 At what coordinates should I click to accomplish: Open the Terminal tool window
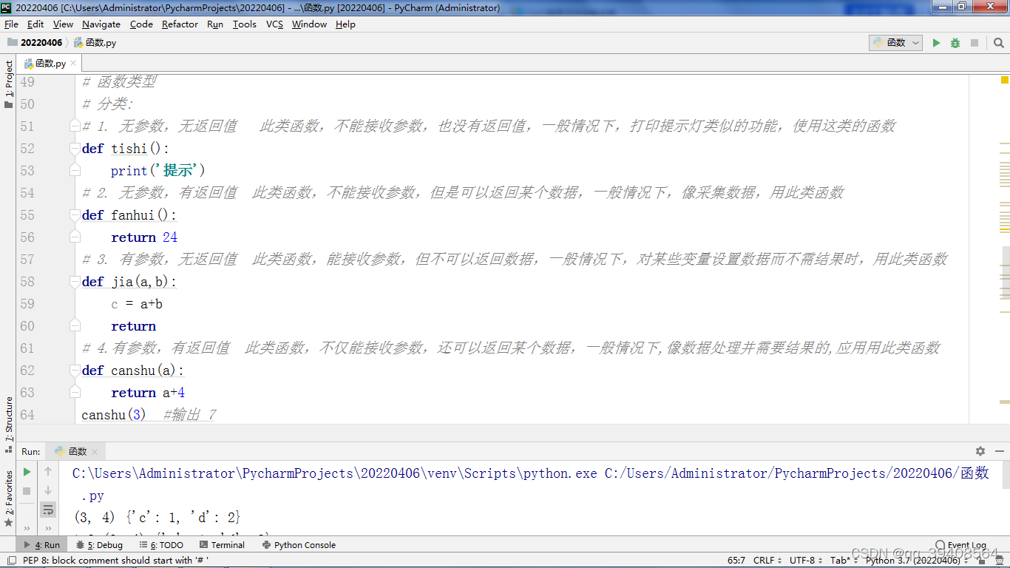221,545
